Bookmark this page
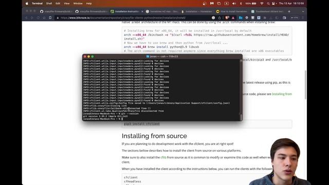The width and height of the screenshot is (329, 185). pos(50,18)
